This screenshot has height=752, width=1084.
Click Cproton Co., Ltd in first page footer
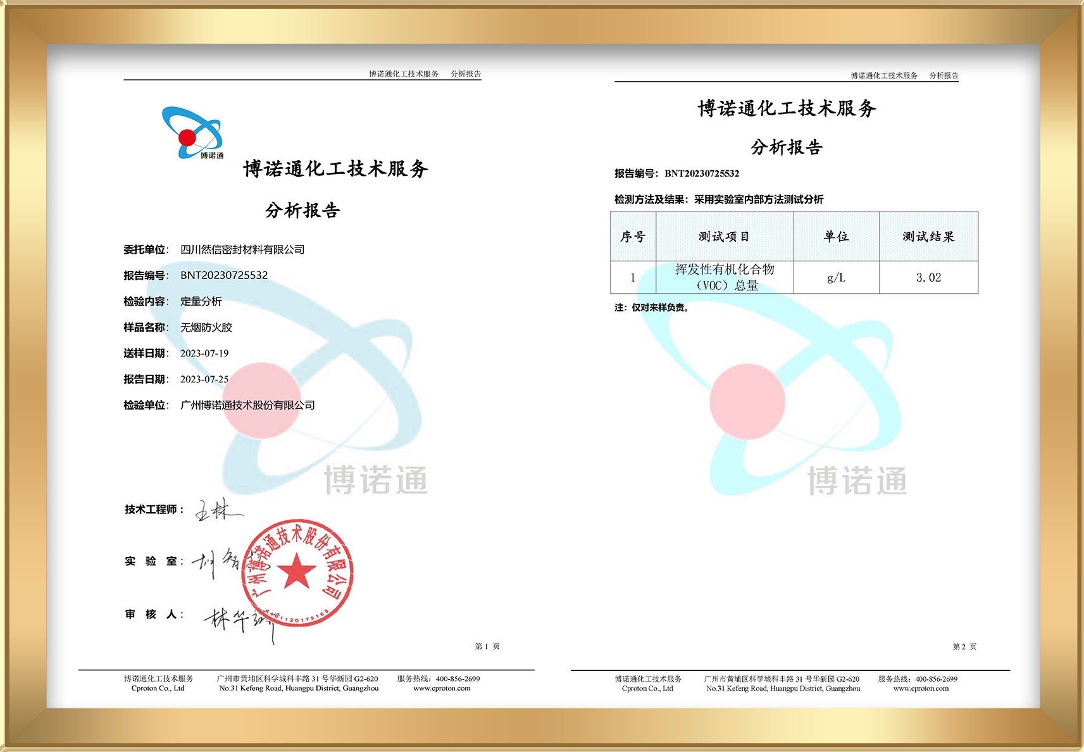coord(158,689)
